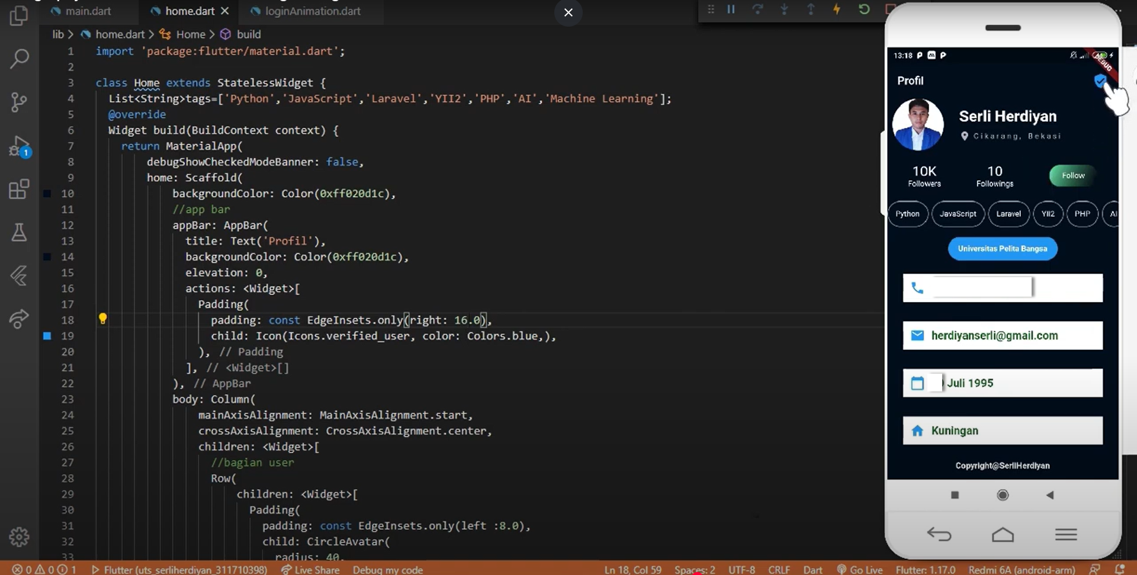
Task: Click the debug Pause button
Action: pos(731,9)
